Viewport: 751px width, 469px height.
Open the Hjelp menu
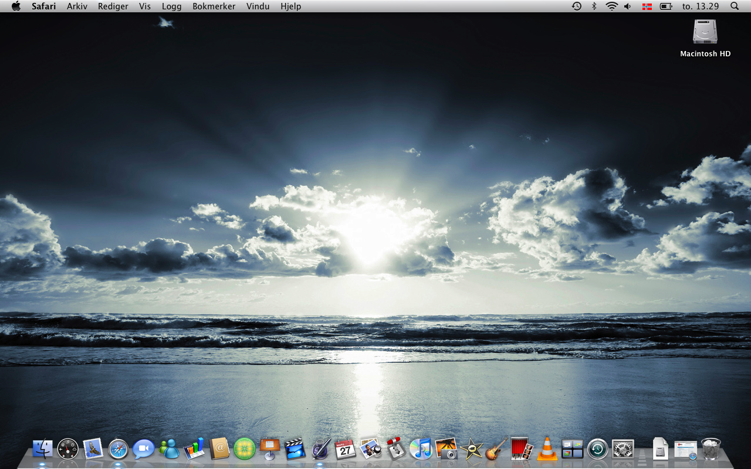(x=291, y=6)
